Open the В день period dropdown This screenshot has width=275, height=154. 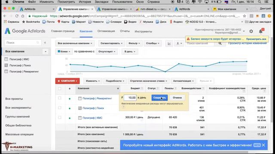pos(130,51)
